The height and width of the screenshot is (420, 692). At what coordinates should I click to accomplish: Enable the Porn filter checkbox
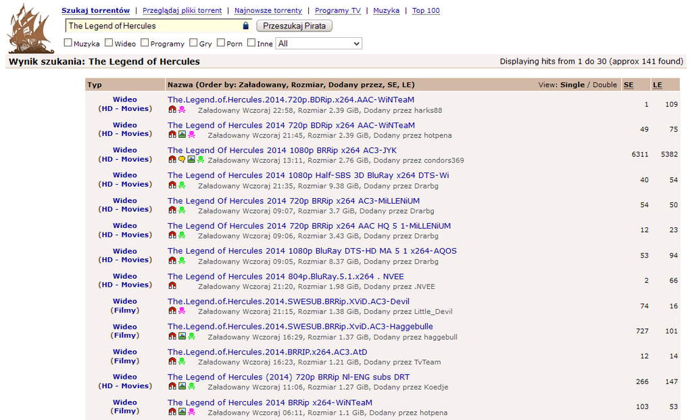pyautogui.click(x=220, y=43)
